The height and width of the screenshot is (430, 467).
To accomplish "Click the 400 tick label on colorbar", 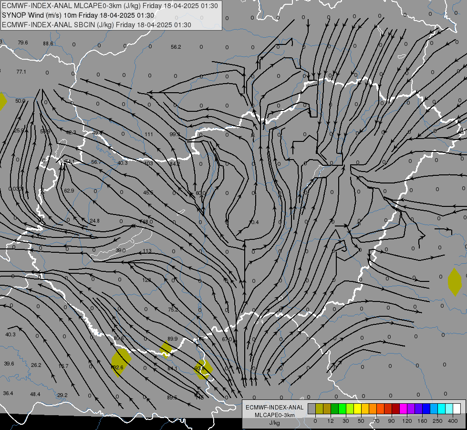I will [x=453, y=421].
